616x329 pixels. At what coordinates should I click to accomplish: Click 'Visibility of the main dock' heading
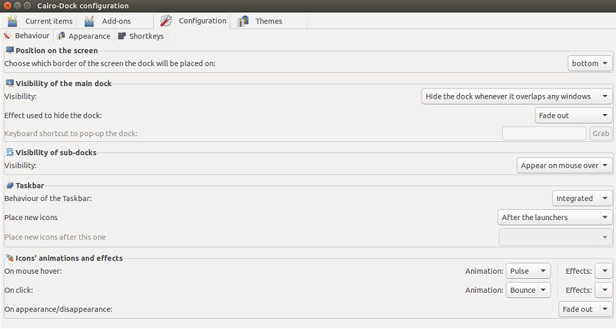pyautogui.click(x=63, y=83)
